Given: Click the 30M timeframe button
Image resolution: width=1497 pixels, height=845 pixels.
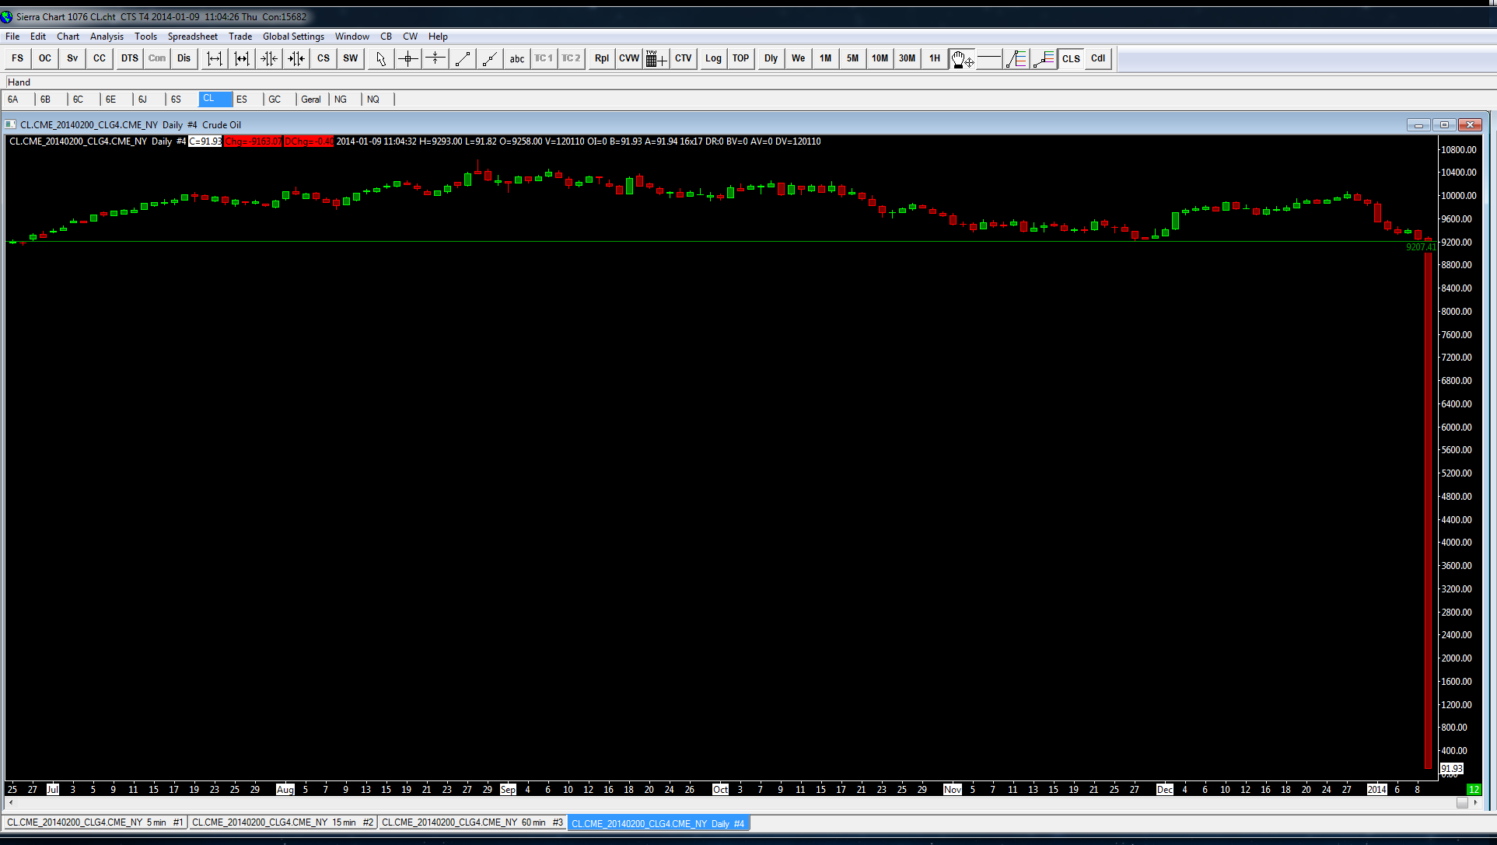Looking at the screenshot, I should point(907,58).
